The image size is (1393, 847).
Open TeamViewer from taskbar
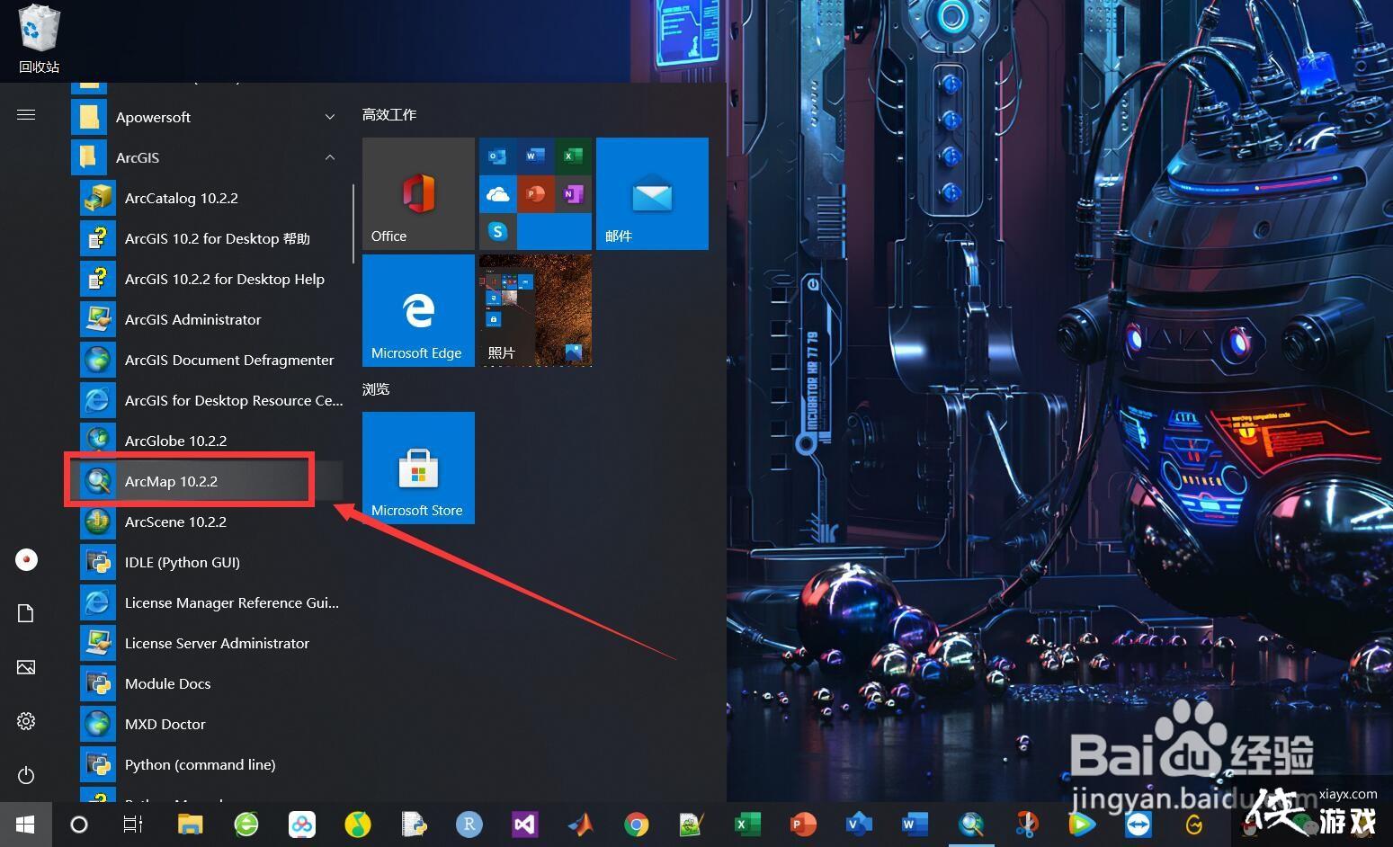tap(1139, 825)
